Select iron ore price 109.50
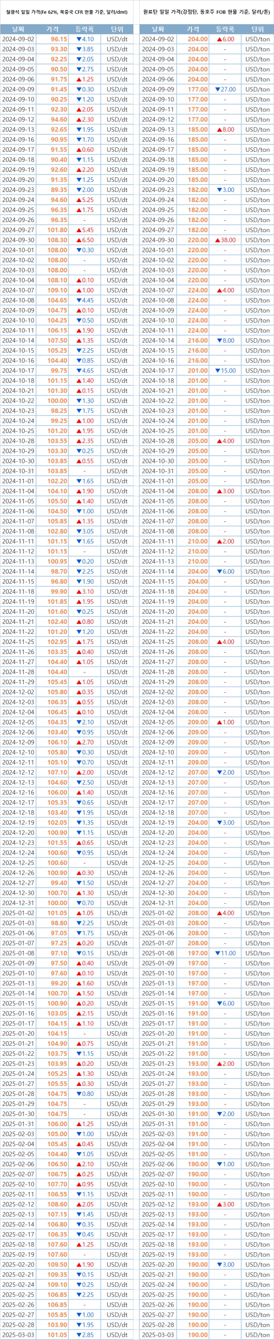274x1340 pixels. 57,1265
